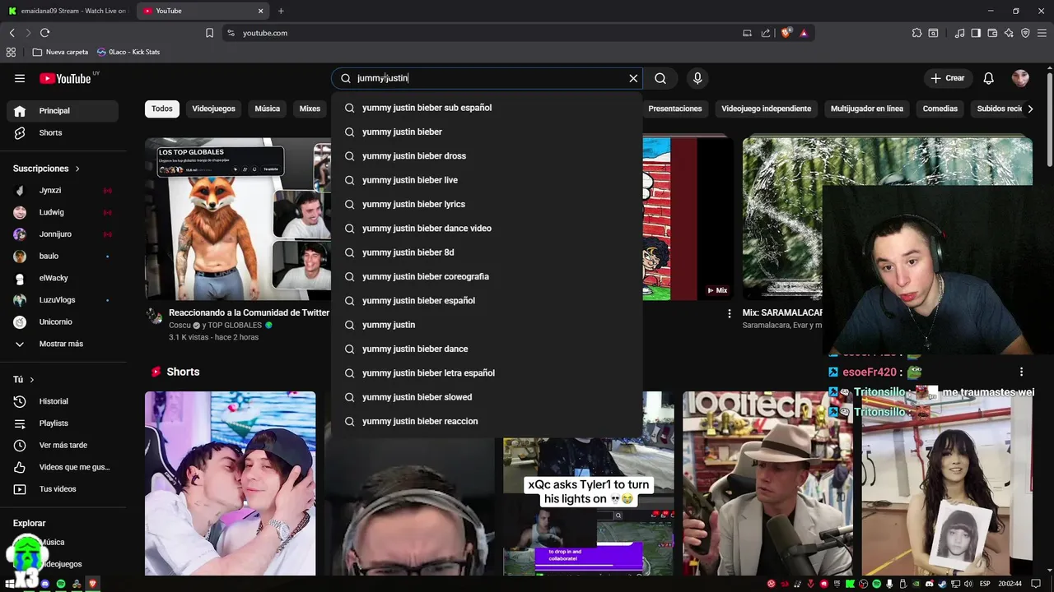
Task: Open the Jynxzi subscription channel
Action: (63, 190)
